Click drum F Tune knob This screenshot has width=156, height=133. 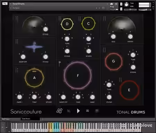(x=78, y=97)
